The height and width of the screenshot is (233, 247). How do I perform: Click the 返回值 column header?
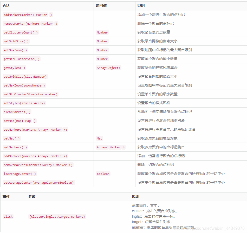point(101,6)
